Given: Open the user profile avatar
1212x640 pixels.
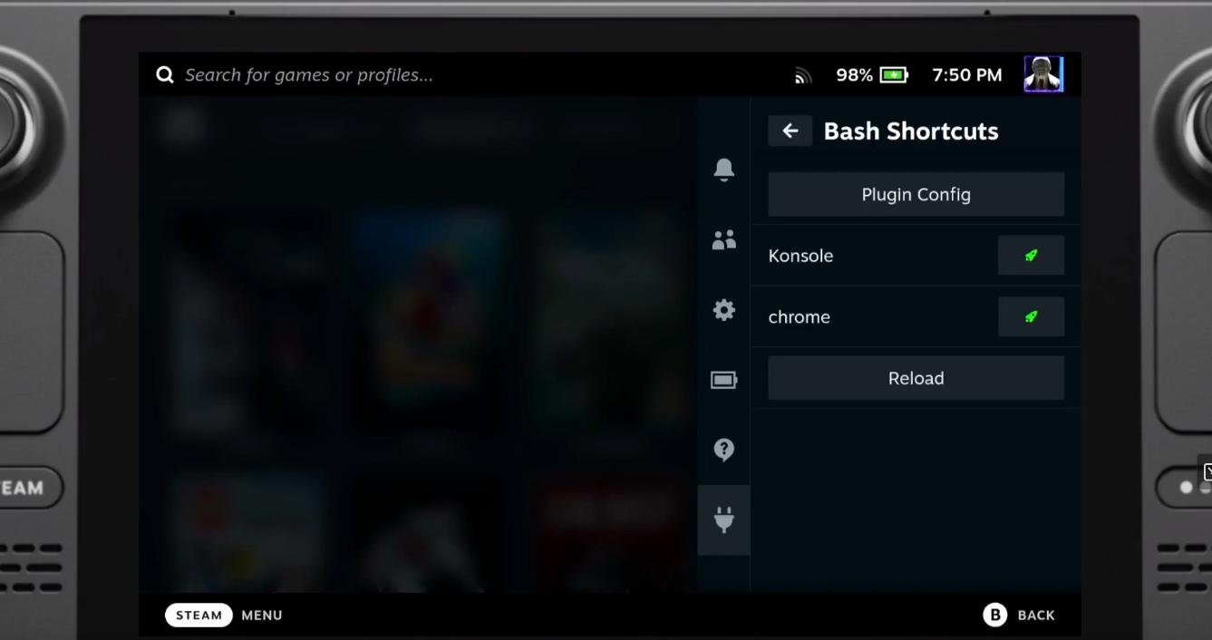Looking at the screenshot, I should tap(1043, 73).
